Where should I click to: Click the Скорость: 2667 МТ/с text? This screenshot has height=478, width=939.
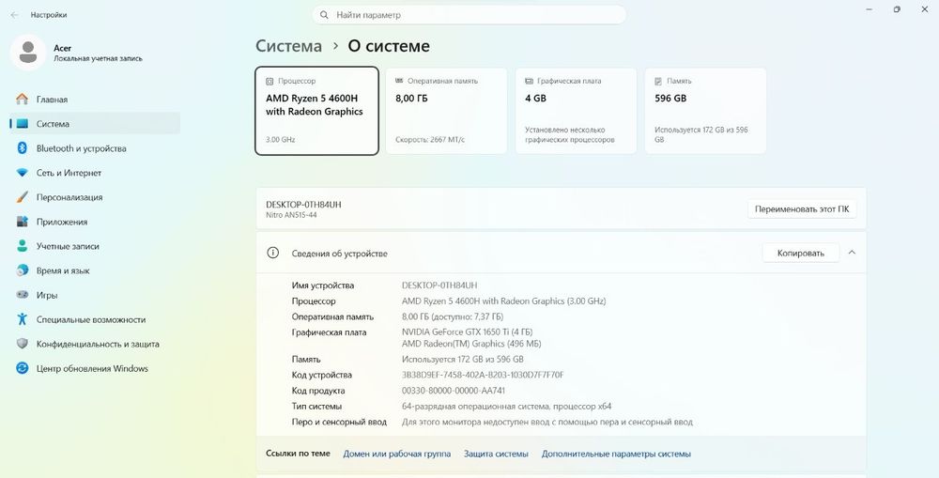(x=430, y=140)
